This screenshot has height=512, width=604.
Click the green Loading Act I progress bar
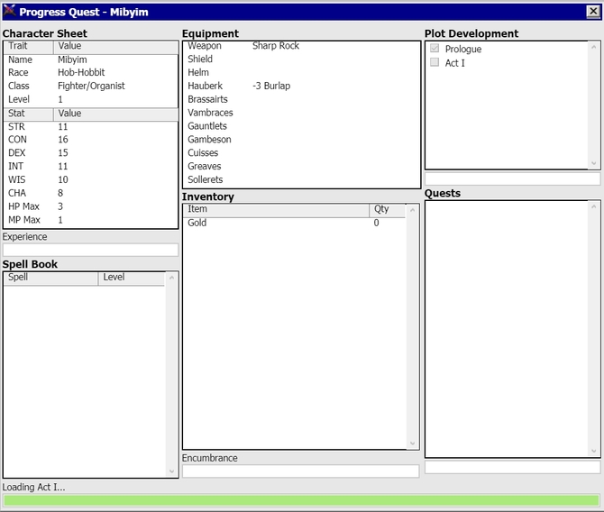[x=302, y=500]
